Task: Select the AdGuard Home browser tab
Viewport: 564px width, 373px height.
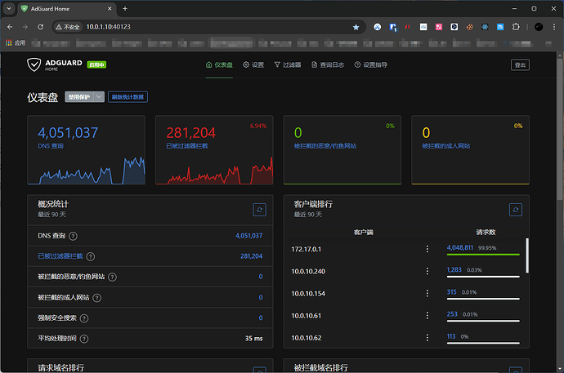Action: pyautogui.click(x=67, y=9)
